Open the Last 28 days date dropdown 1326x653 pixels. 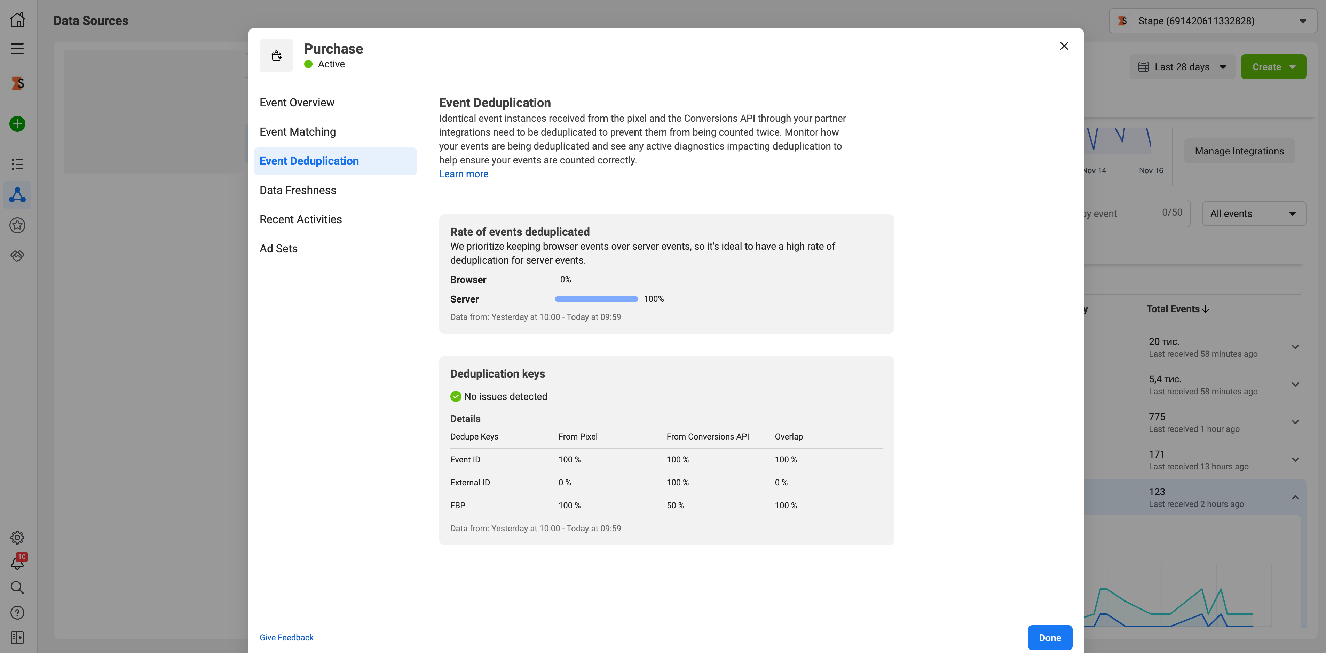(x=1182, y=67)
